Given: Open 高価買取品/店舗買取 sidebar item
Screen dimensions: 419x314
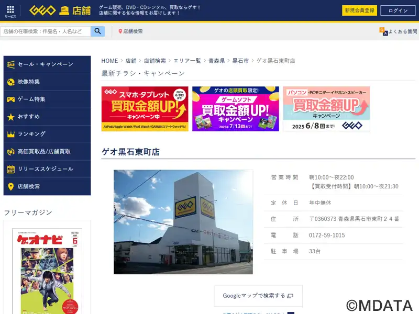Looking at the screenshot, I should (47, 152).
